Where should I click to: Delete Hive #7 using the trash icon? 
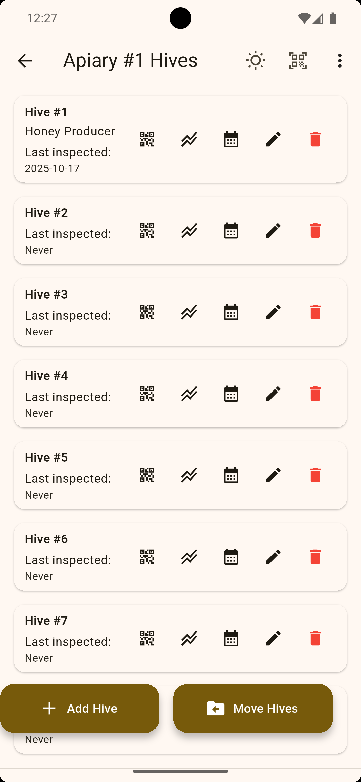coord(315,638)
